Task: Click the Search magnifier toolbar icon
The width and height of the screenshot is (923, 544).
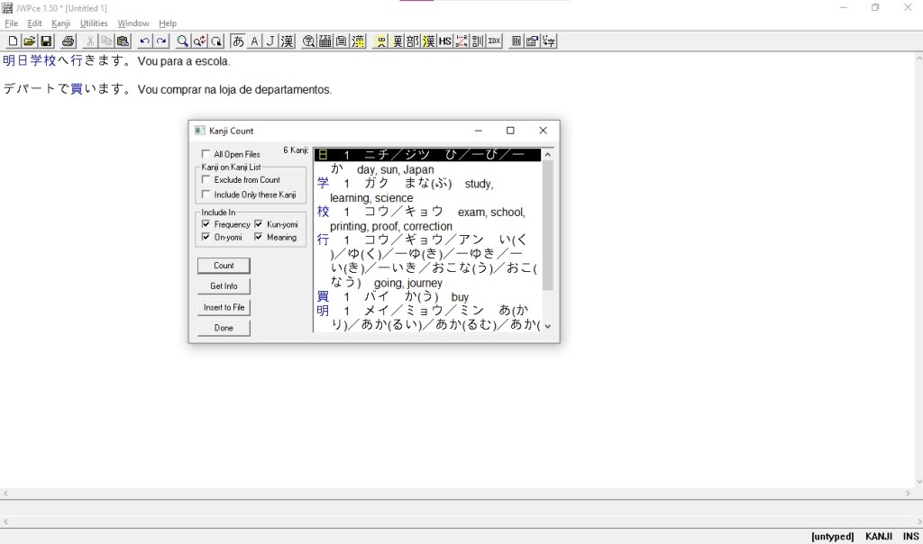Action: click(182, 41)
